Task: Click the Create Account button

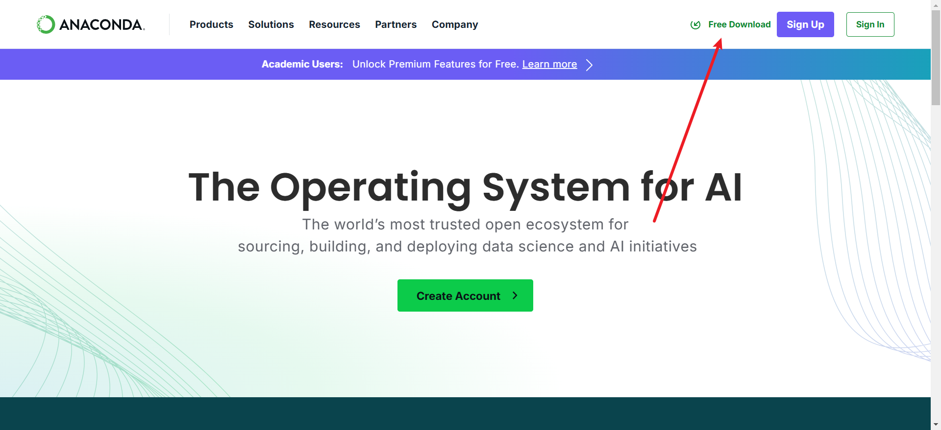Action: point(465,295)
